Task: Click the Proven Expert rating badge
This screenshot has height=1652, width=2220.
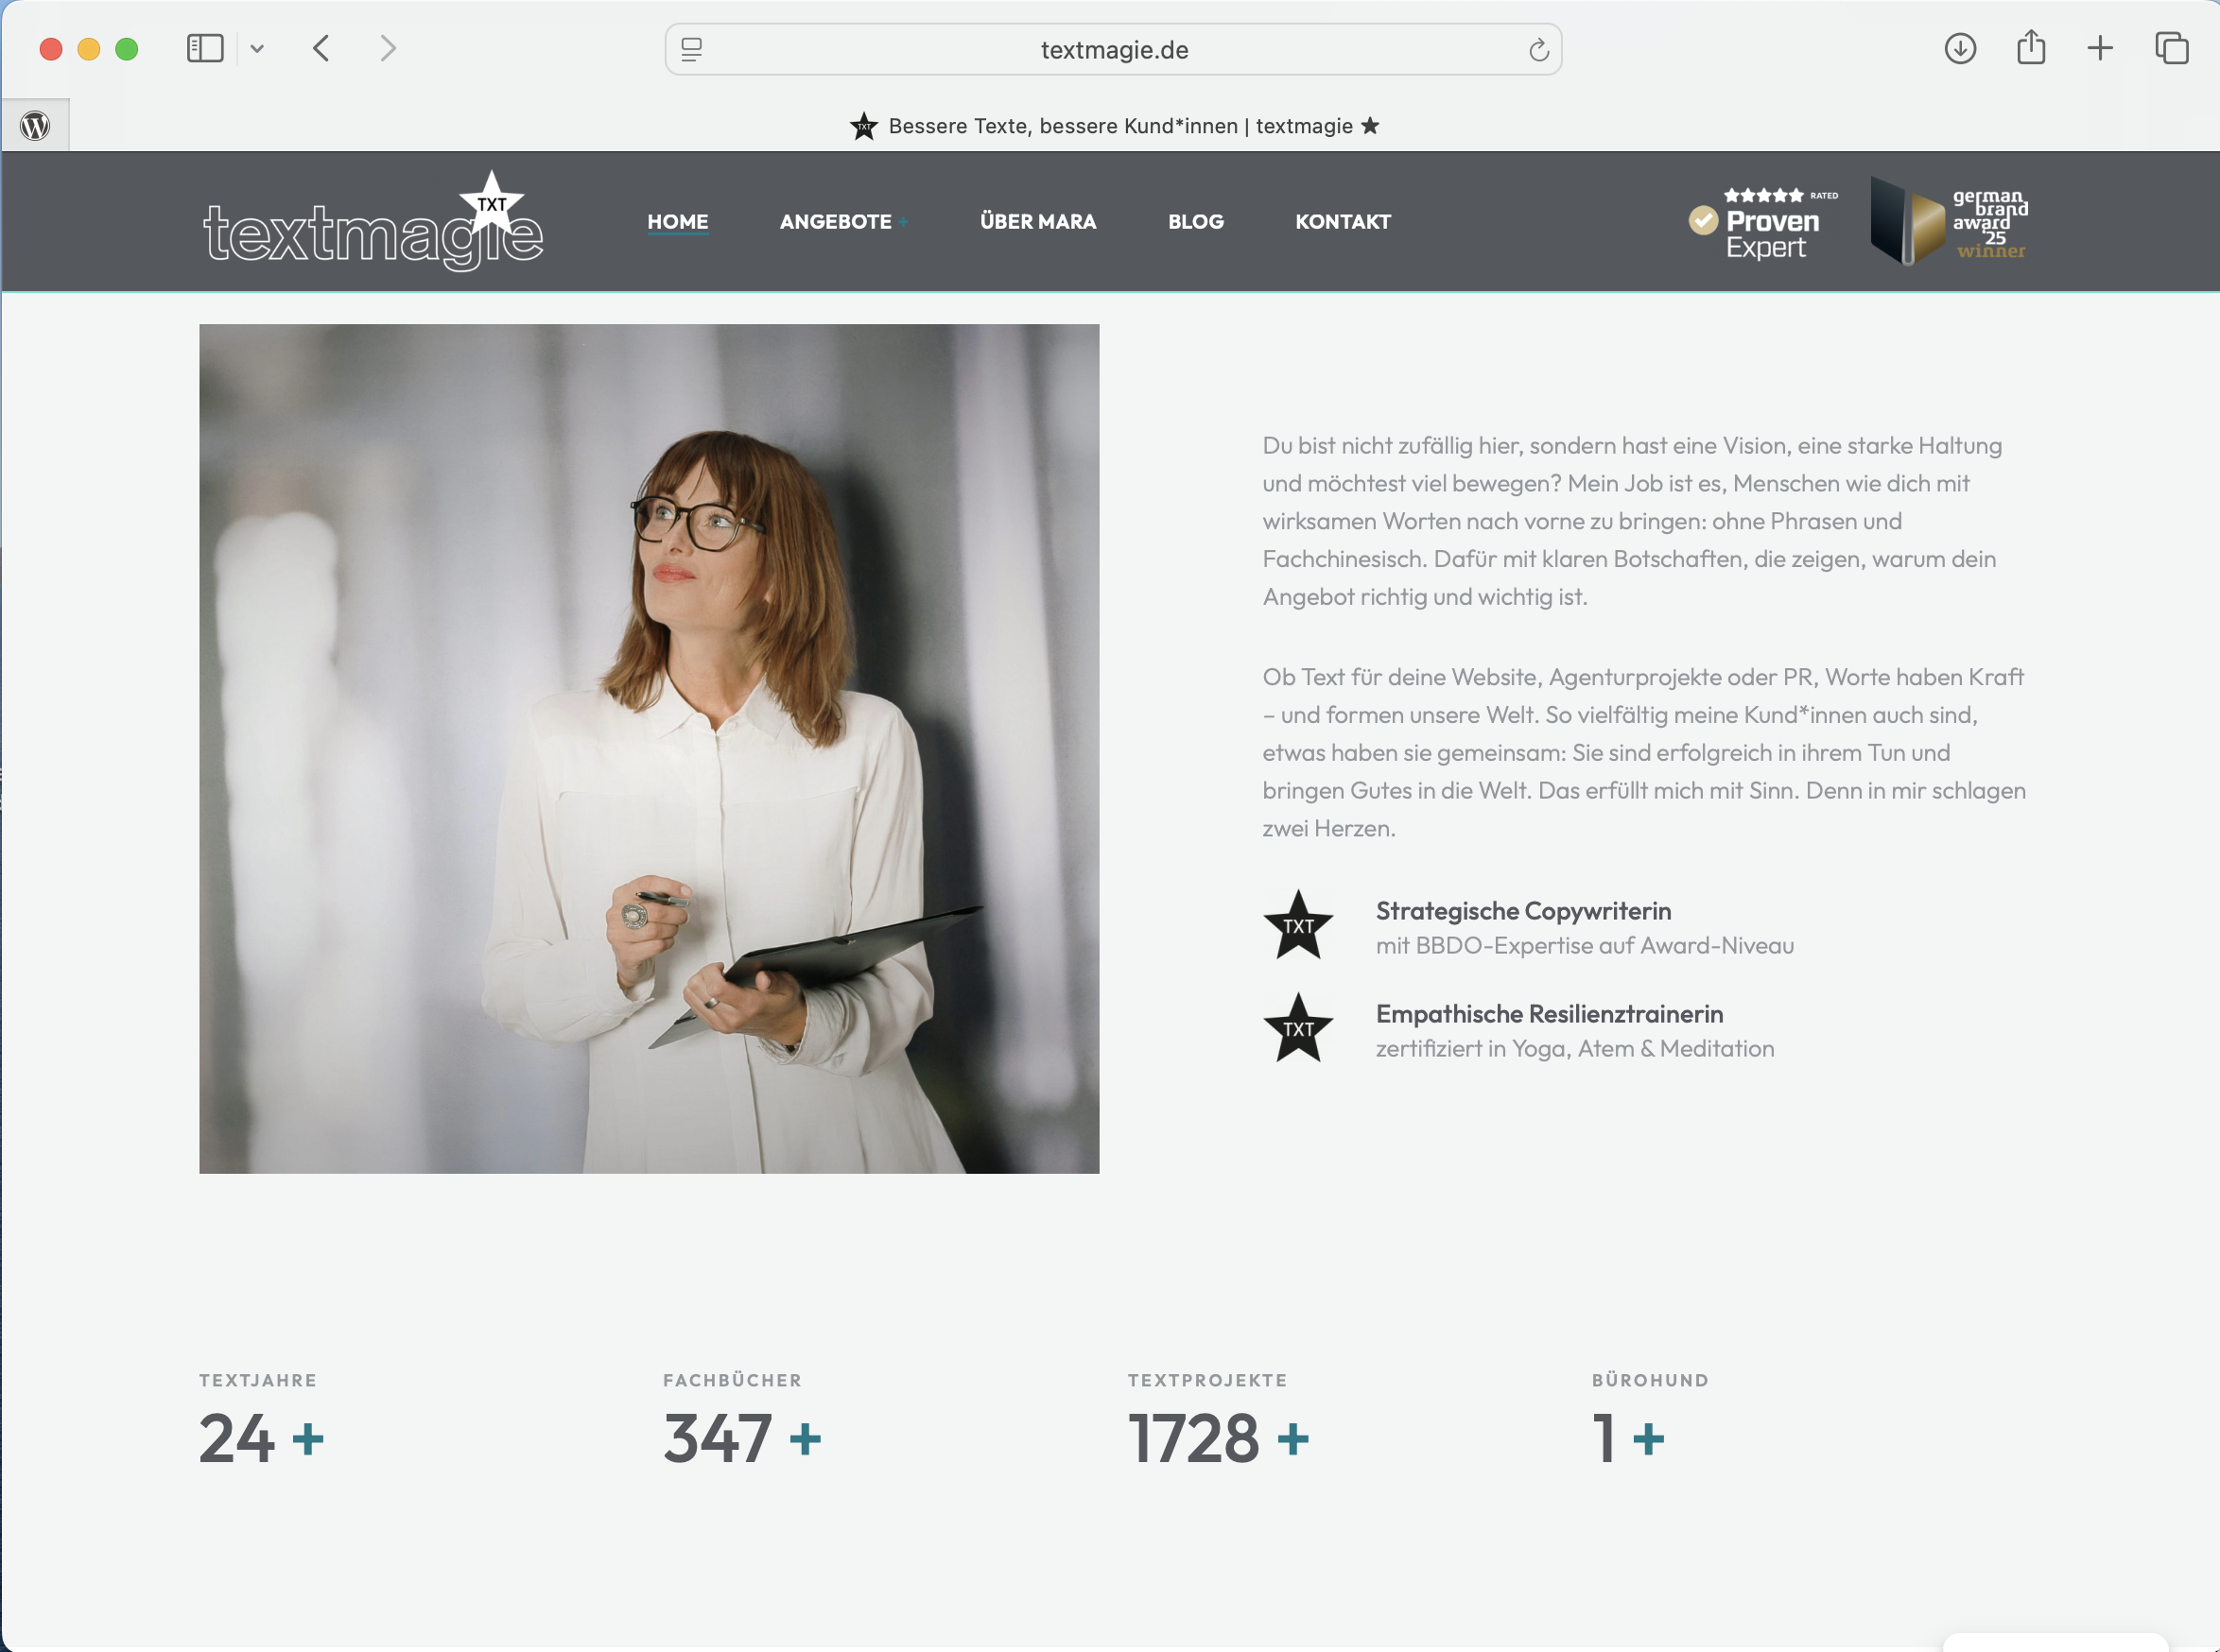Action: tap(1761, 224)
